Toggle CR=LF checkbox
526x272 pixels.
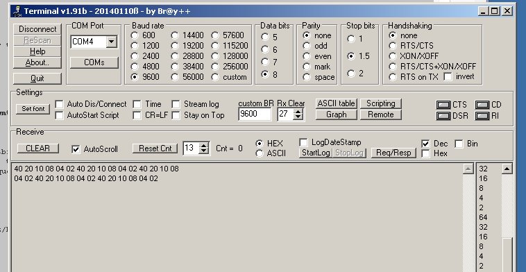(x=137, y=115)
